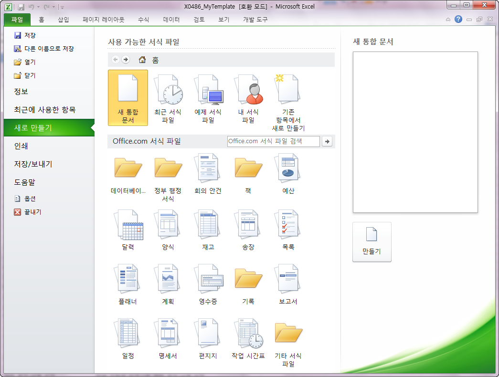The width and height of the screenshot is (499, 377).
Task: Open the 달력 calendar templates
Action: [128, 230]
